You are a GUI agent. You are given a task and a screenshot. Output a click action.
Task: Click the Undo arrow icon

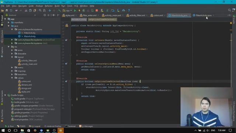tap(16, 10)
